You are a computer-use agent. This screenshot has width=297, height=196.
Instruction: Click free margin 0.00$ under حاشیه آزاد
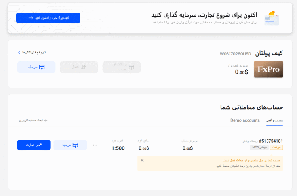click(x=144, y=148)
